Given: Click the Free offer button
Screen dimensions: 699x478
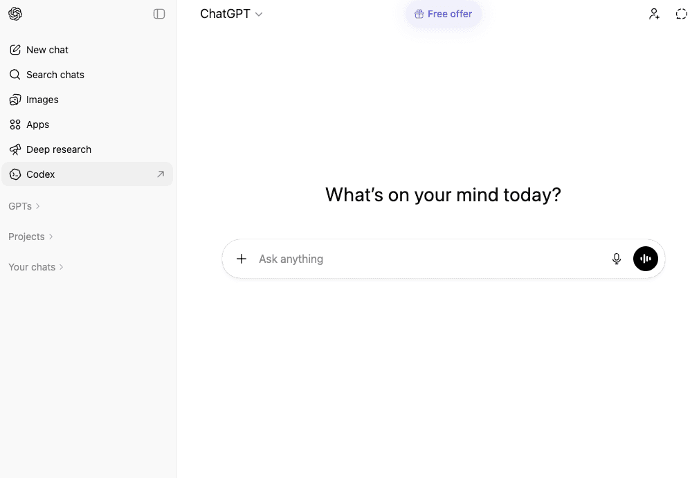Looking at the screenshot, I should click(x=443, y=14).
